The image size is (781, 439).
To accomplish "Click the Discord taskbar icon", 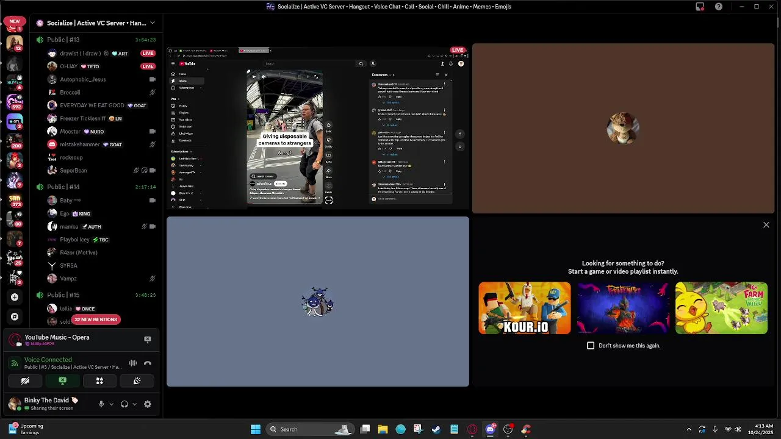I will (490, 429).
